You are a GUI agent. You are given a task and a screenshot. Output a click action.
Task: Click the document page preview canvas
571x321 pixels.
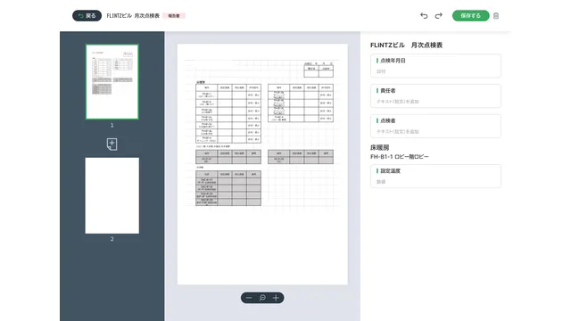[x=262, y=164]
